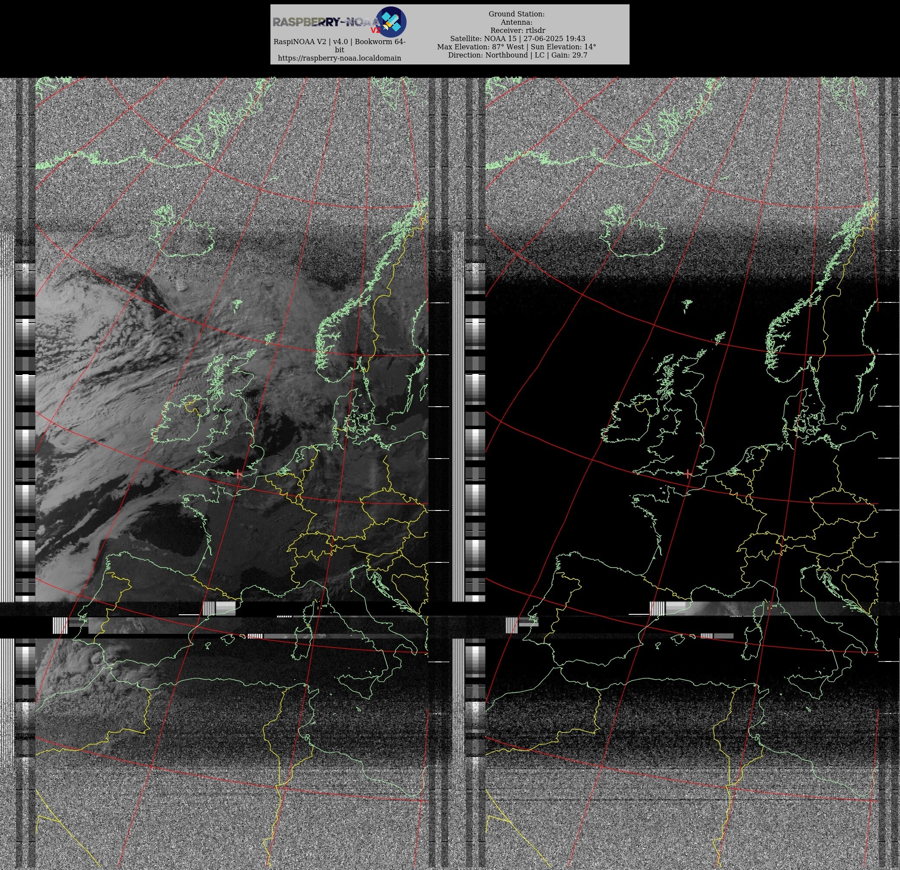Click the red ground station cross on left image
Image resolution: width=900 pixels, height=870 pixels.
point(238,473)
